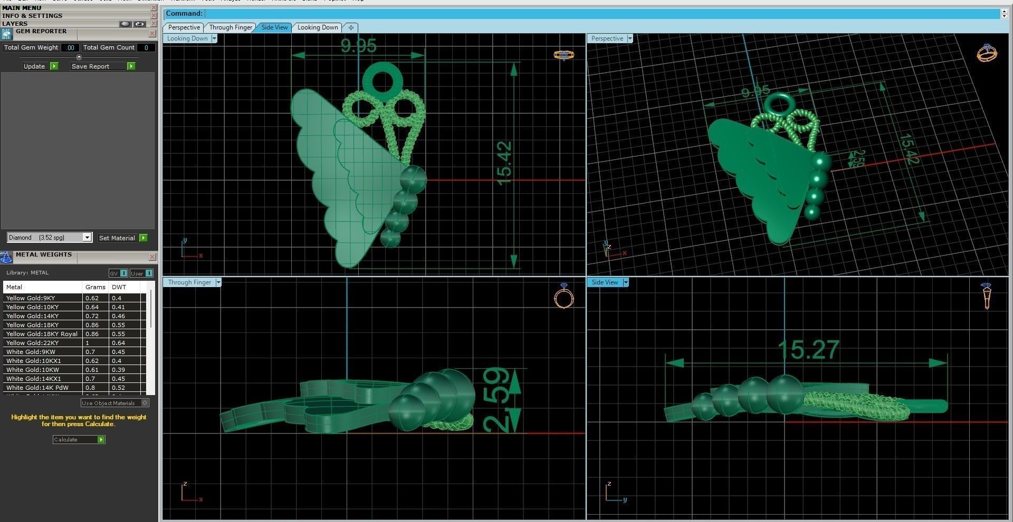Select the White Gold:10KX1 row
This screenshot has width=1013, height=522.
(74, 361)
